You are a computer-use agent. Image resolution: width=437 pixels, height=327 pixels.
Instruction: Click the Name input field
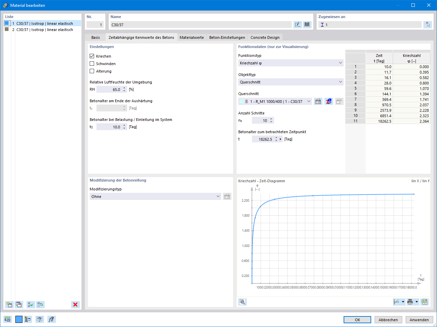tap(201, 25)
